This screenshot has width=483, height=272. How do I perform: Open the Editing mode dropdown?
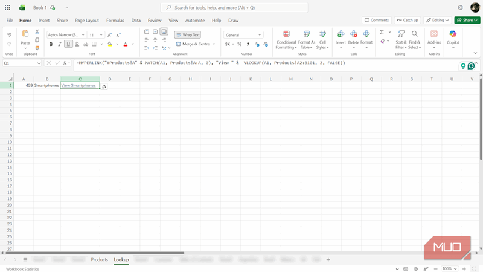coord(437,20)
